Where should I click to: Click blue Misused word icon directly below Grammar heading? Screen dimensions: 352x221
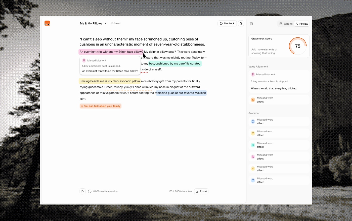253,122
